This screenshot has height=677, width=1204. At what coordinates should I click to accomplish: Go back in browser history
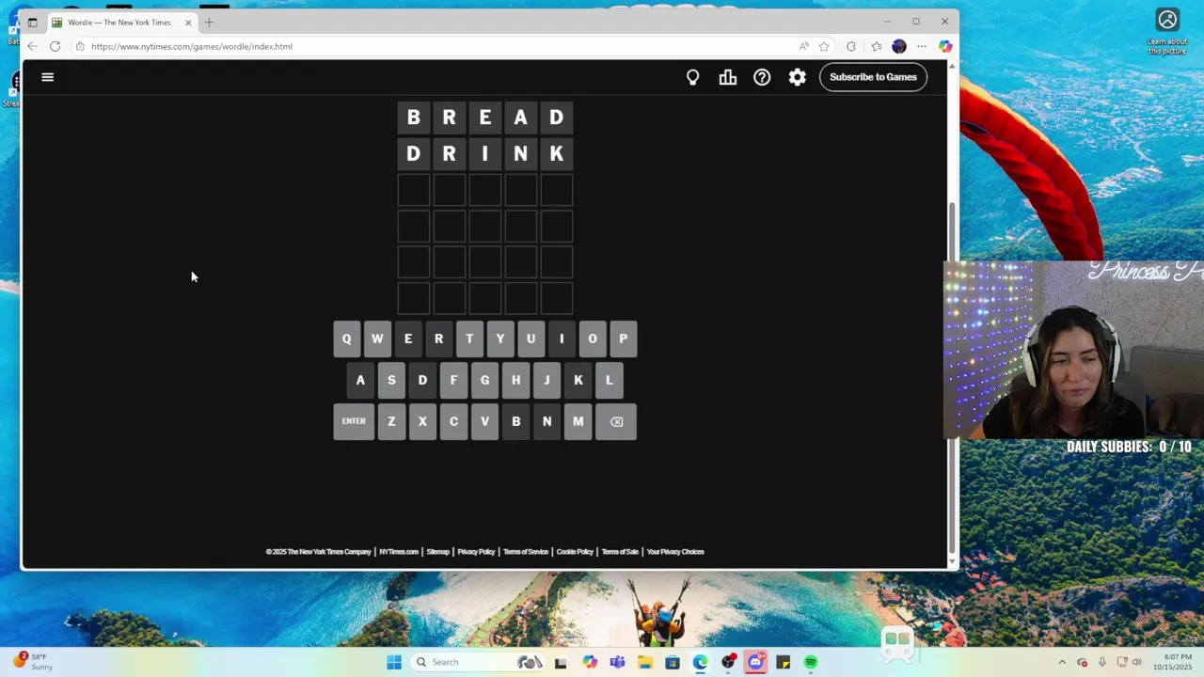point(33,46)
